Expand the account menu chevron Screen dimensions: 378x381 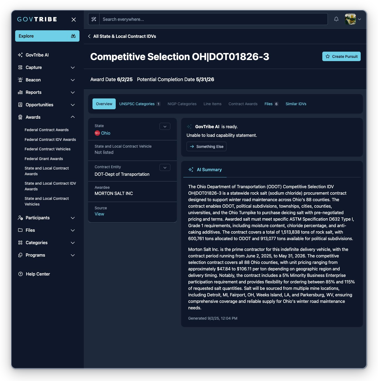[x=360, y=19]
